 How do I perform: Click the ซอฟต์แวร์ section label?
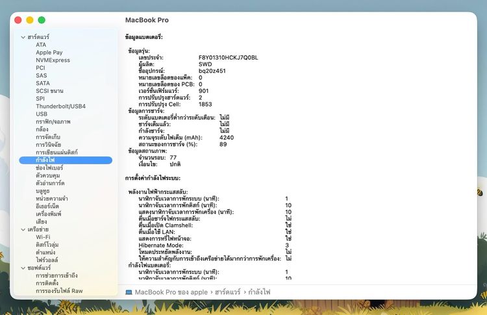(39, 268)
